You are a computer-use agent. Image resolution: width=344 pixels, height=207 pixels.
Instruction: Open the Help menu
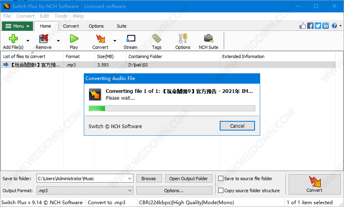tap(78, 16)
